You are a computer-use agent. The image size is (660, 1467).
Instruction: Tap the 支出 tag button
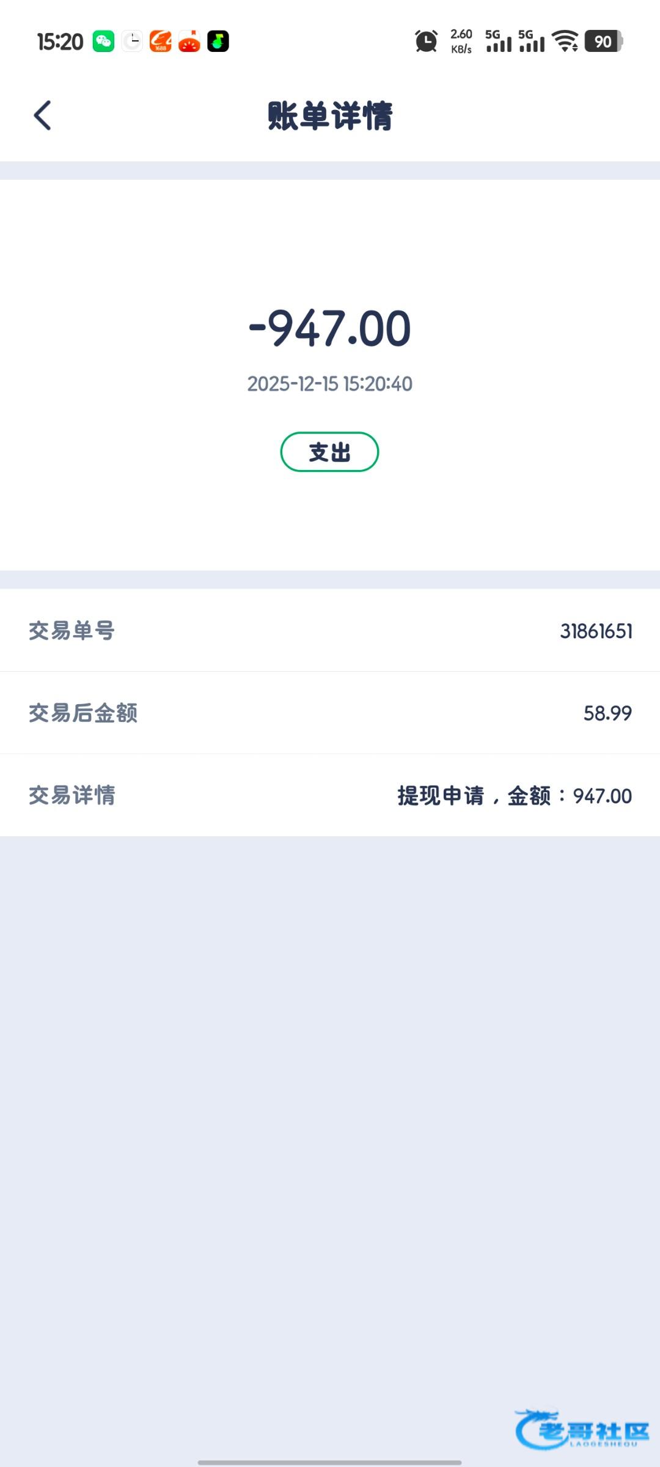tap(329, 452)
